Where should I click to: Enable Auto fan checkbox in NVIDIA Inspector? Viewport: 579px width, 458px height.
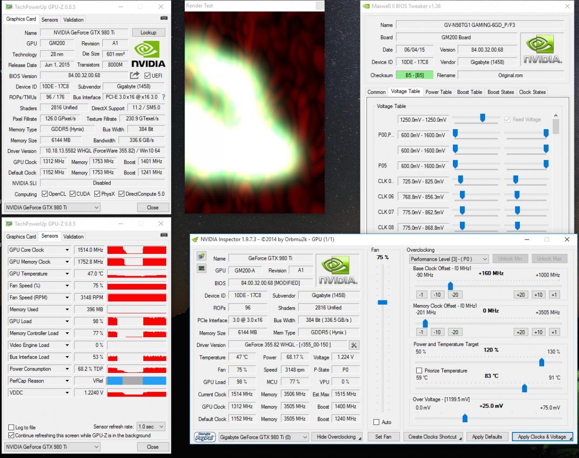pyautogui.click(x=376, y=422)
